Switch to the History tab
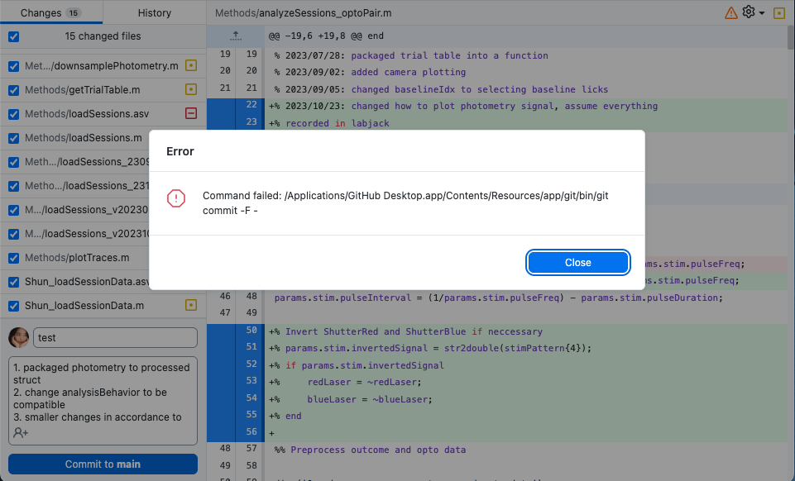 point(153,12)
